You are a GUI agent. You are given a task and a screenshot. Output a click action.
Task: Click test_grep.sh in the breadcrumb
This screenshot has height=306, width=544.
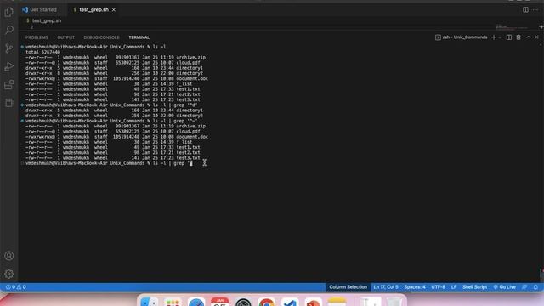pos(47,20)
